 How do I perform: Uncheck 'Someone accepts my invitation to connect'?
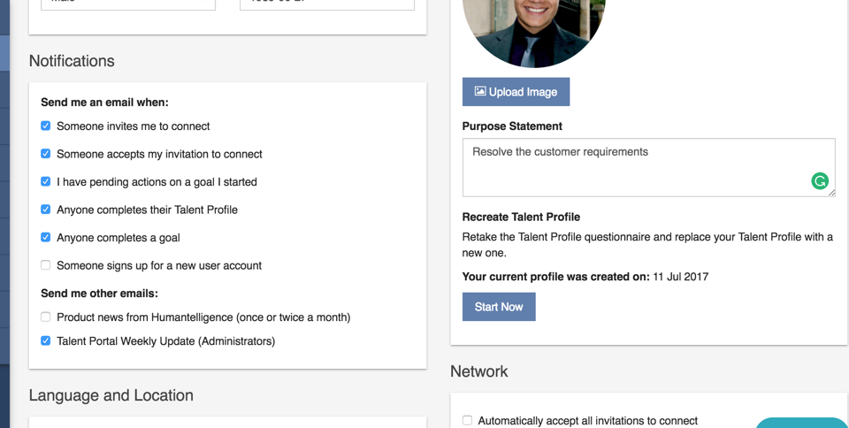[46, 154]
